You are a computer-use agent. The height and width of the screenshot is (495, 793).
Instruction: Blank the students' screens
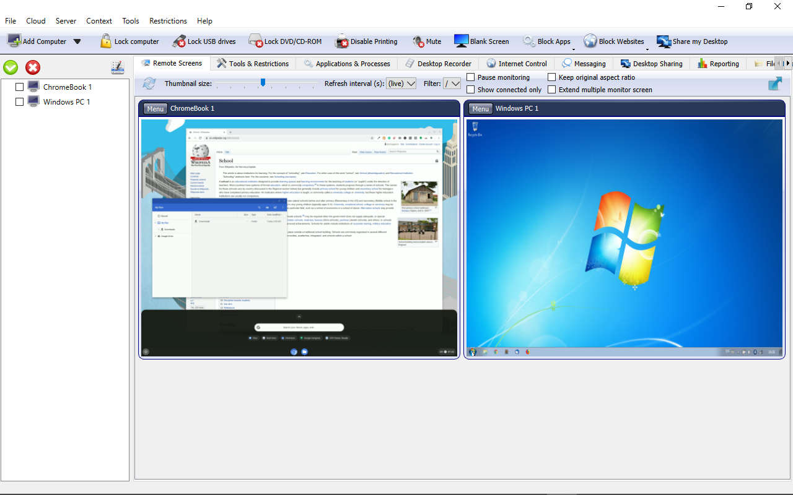pyautogui.click(x=482, y=41)
